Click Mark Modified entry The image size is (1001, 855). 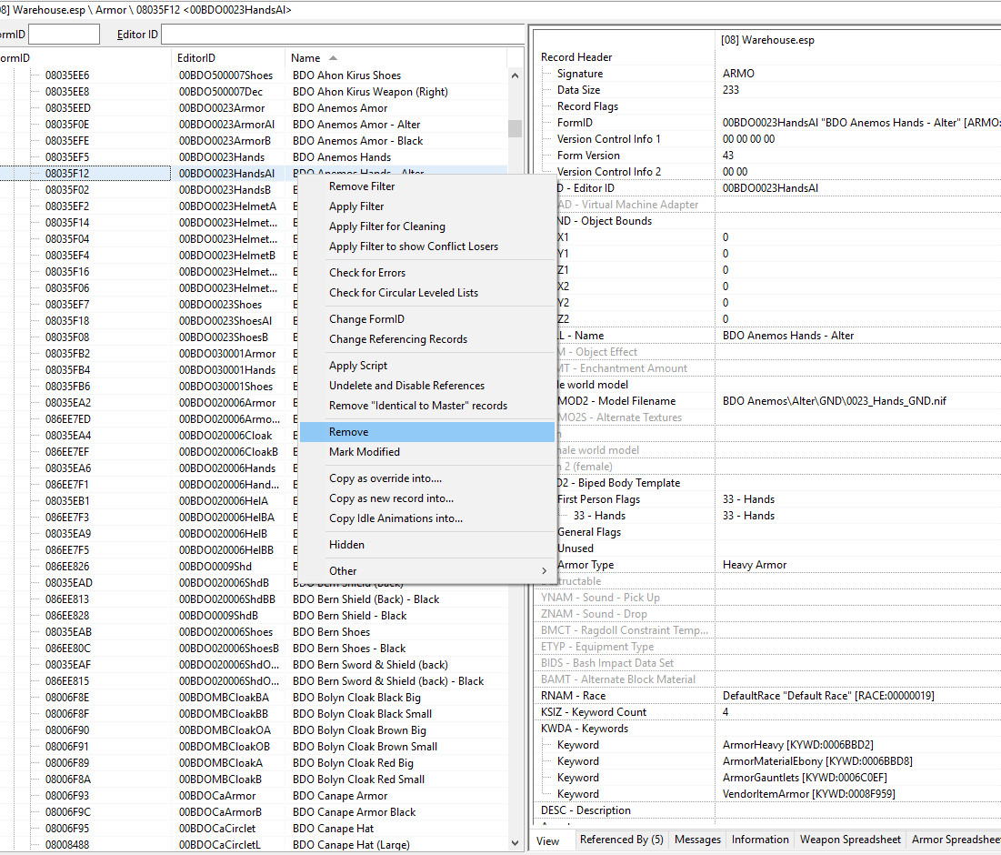point(364,452)
